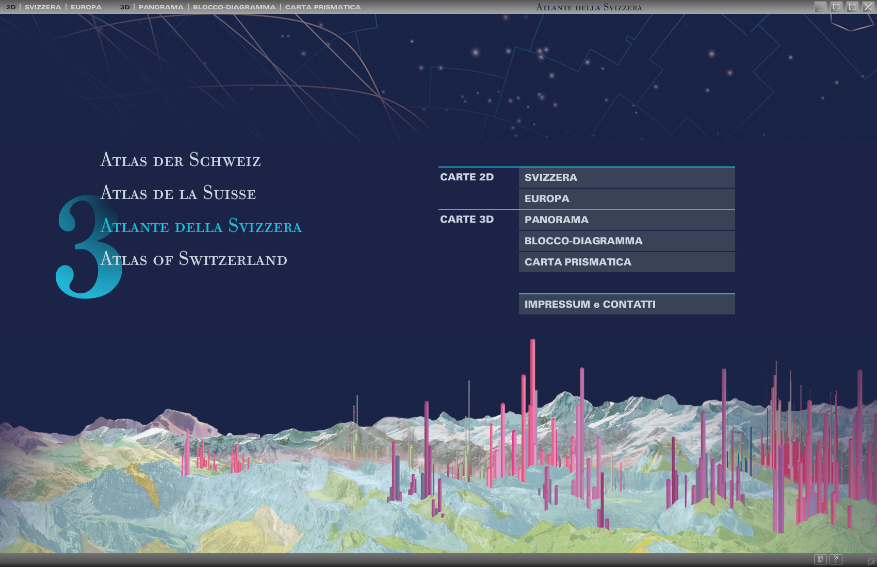
Task: Click the windowed-mode bracket icon with underline
Action: click(836, 7)
